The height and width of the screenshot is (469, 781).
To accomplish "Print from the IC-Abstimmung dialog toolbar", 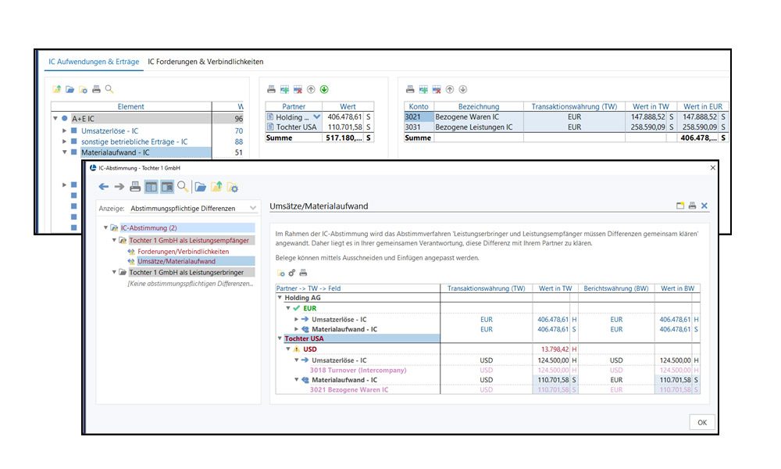I will click(135, 187).
